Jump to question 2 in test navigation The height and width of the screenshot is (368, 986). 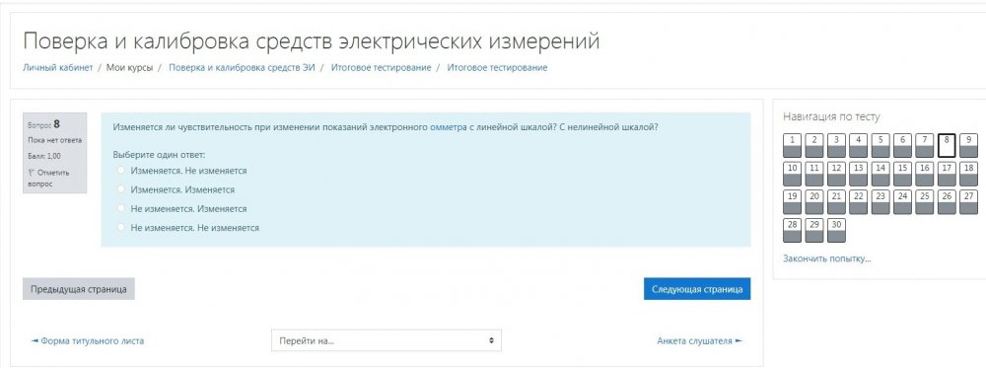coord(814,145)
